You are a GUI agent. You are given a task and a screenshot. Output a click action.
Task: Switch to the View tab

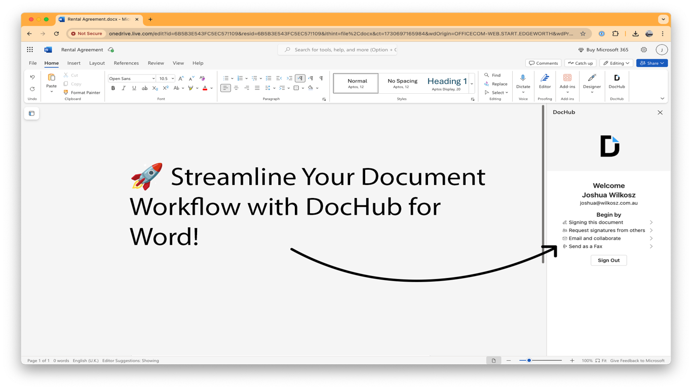click(x=178, y=63)
